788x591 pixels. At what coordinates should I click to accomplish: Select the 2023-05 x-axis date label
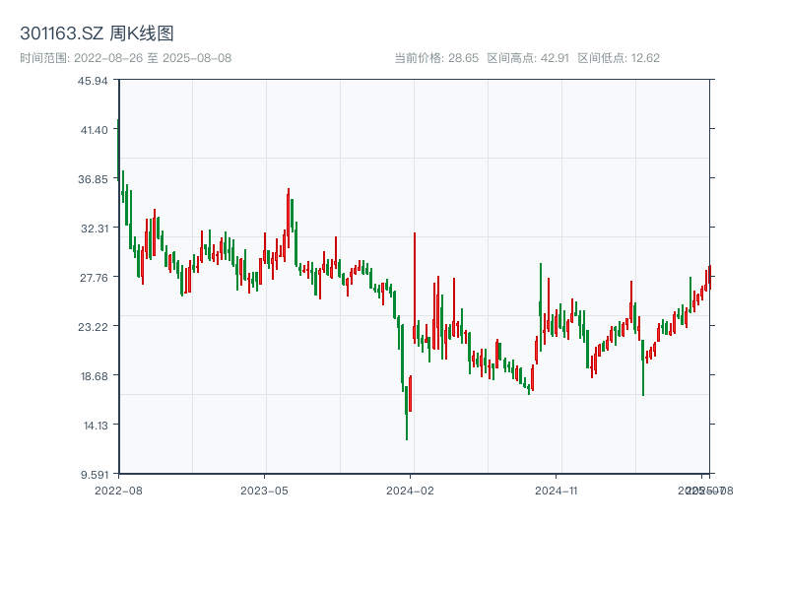coord(265,490)
